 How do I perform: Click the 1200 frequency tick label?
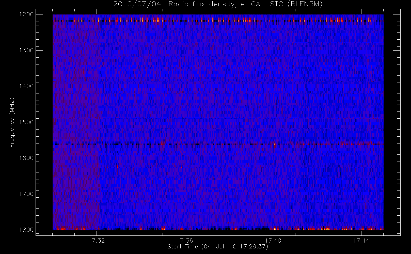(x=26, y=14)
